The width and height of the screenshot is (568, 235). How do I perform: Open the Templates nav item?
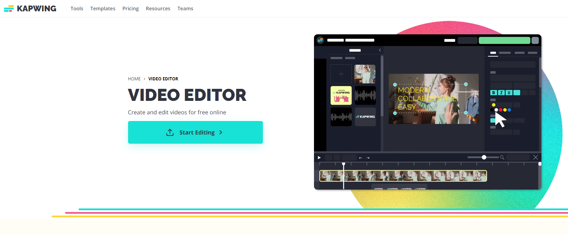point(103,8)
